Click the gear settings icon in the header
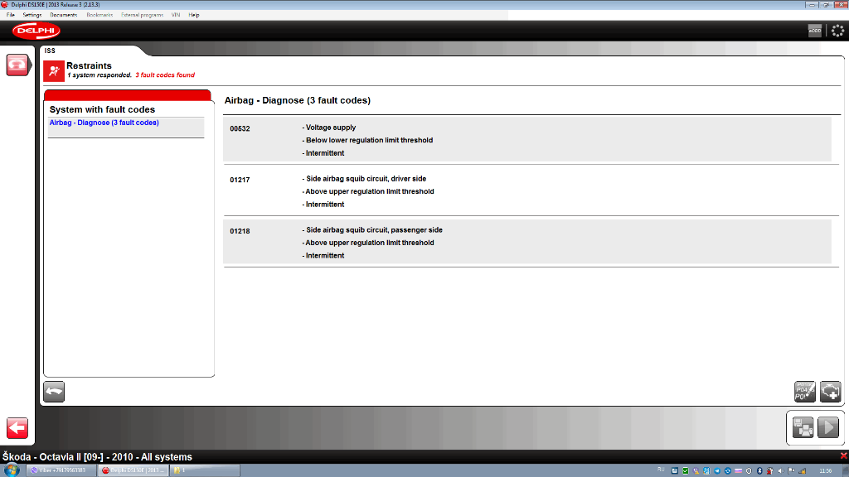Viewport: 849px width, 477px height. point(837,31)
